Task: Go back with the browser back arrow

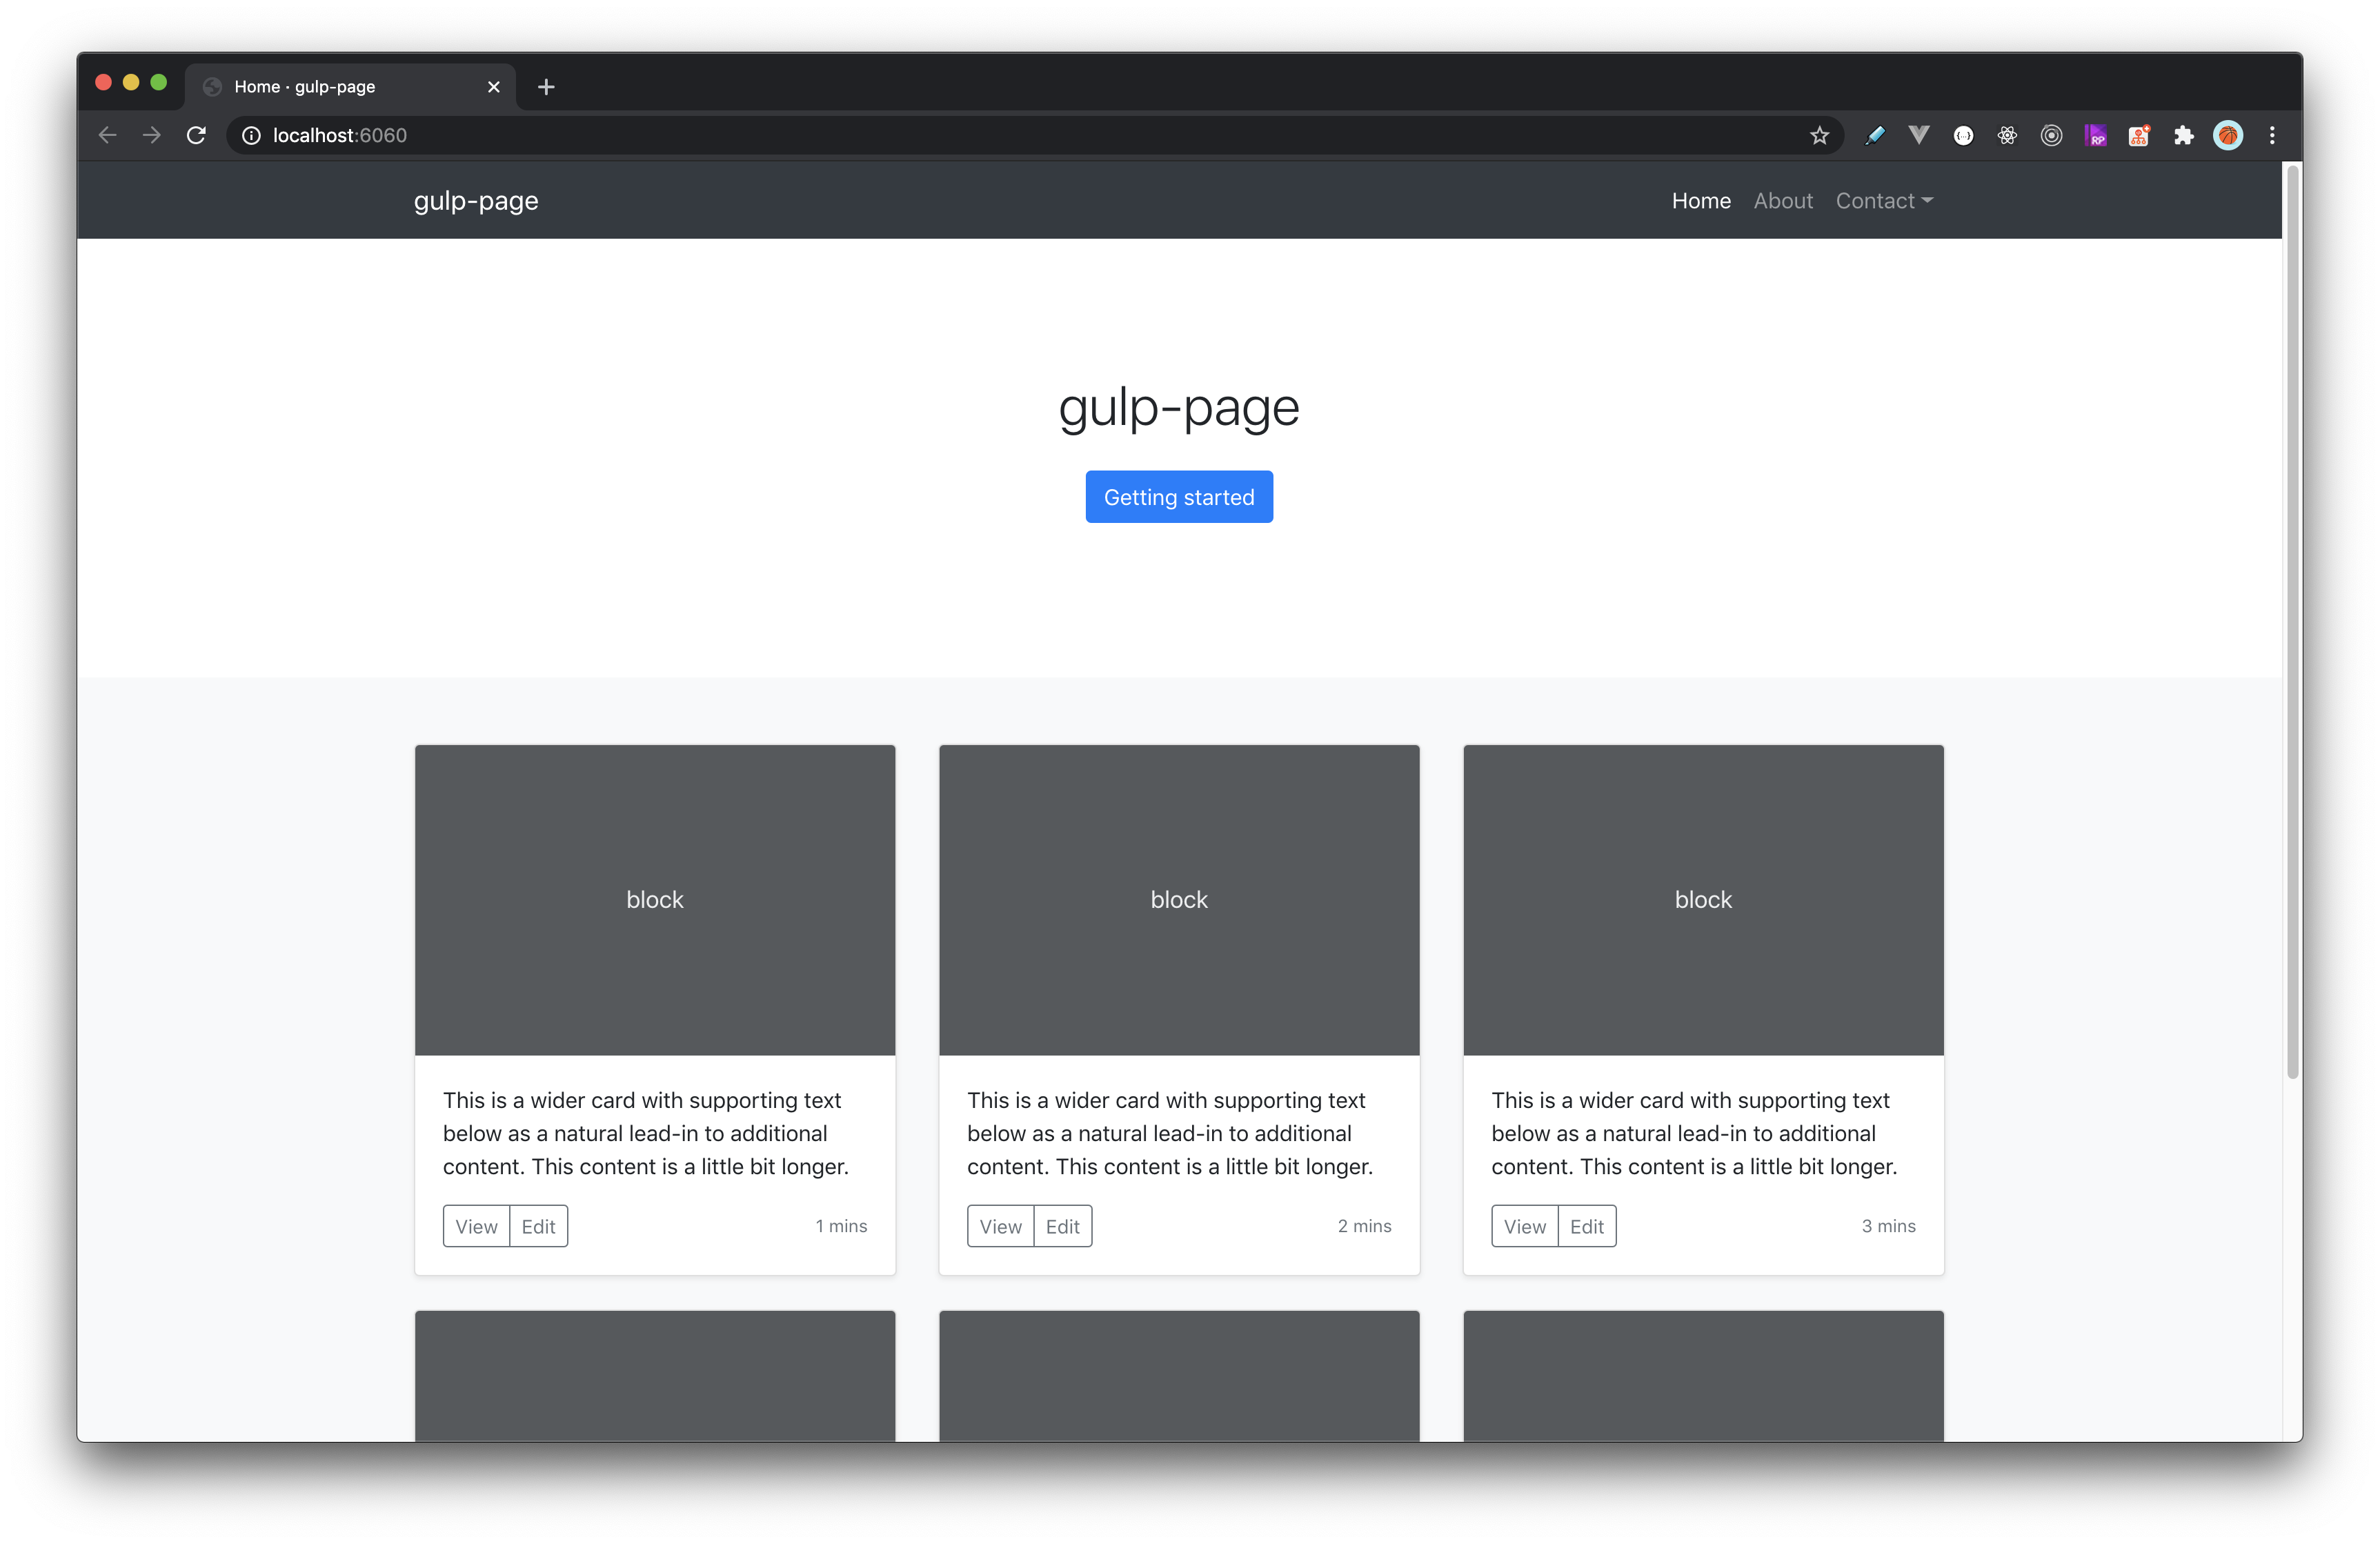Action: click(108, 135)
